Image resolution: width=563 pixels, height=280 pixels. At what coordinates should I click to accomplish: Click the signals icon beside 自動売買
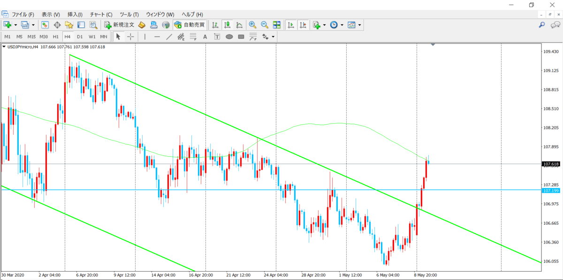[x=166, y=25]
